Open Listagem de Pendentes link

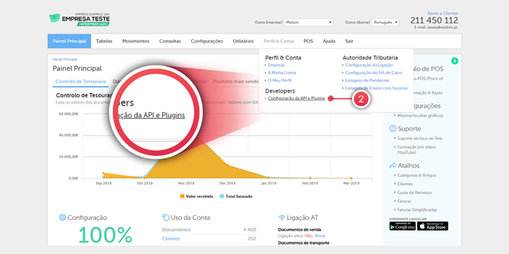coord(367,81)
